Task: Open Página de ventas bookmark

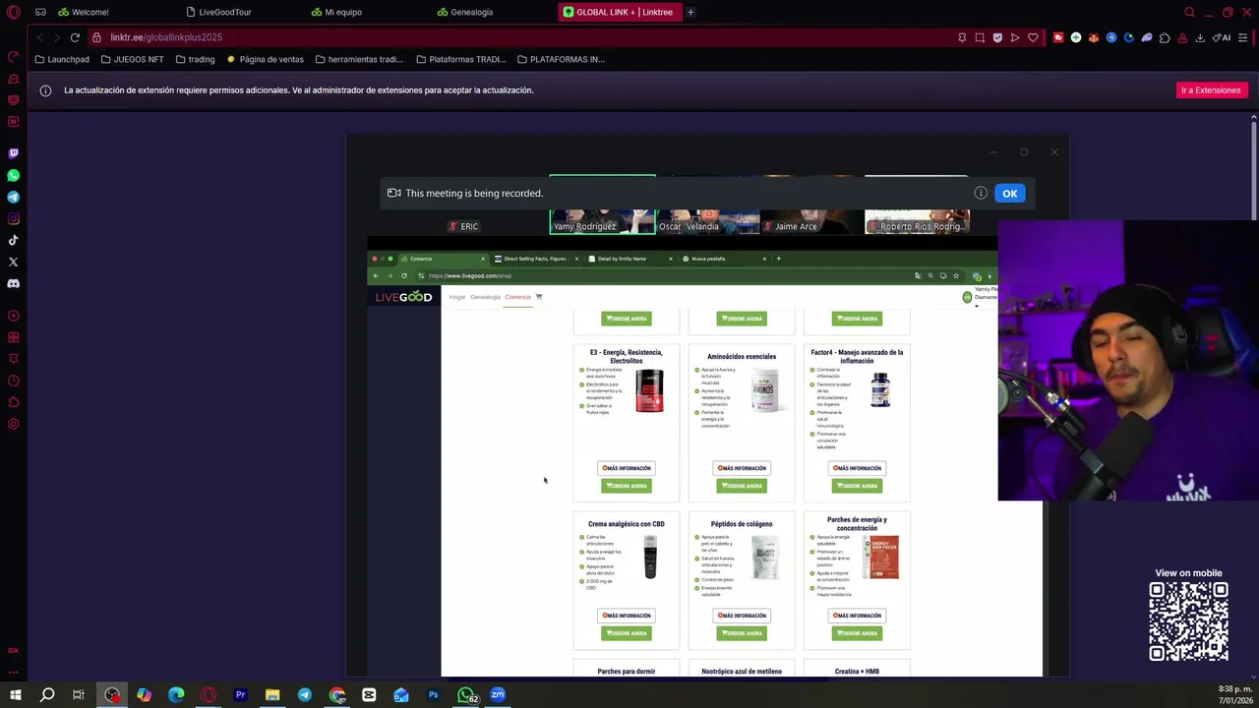Action: (x=265, y=59)
